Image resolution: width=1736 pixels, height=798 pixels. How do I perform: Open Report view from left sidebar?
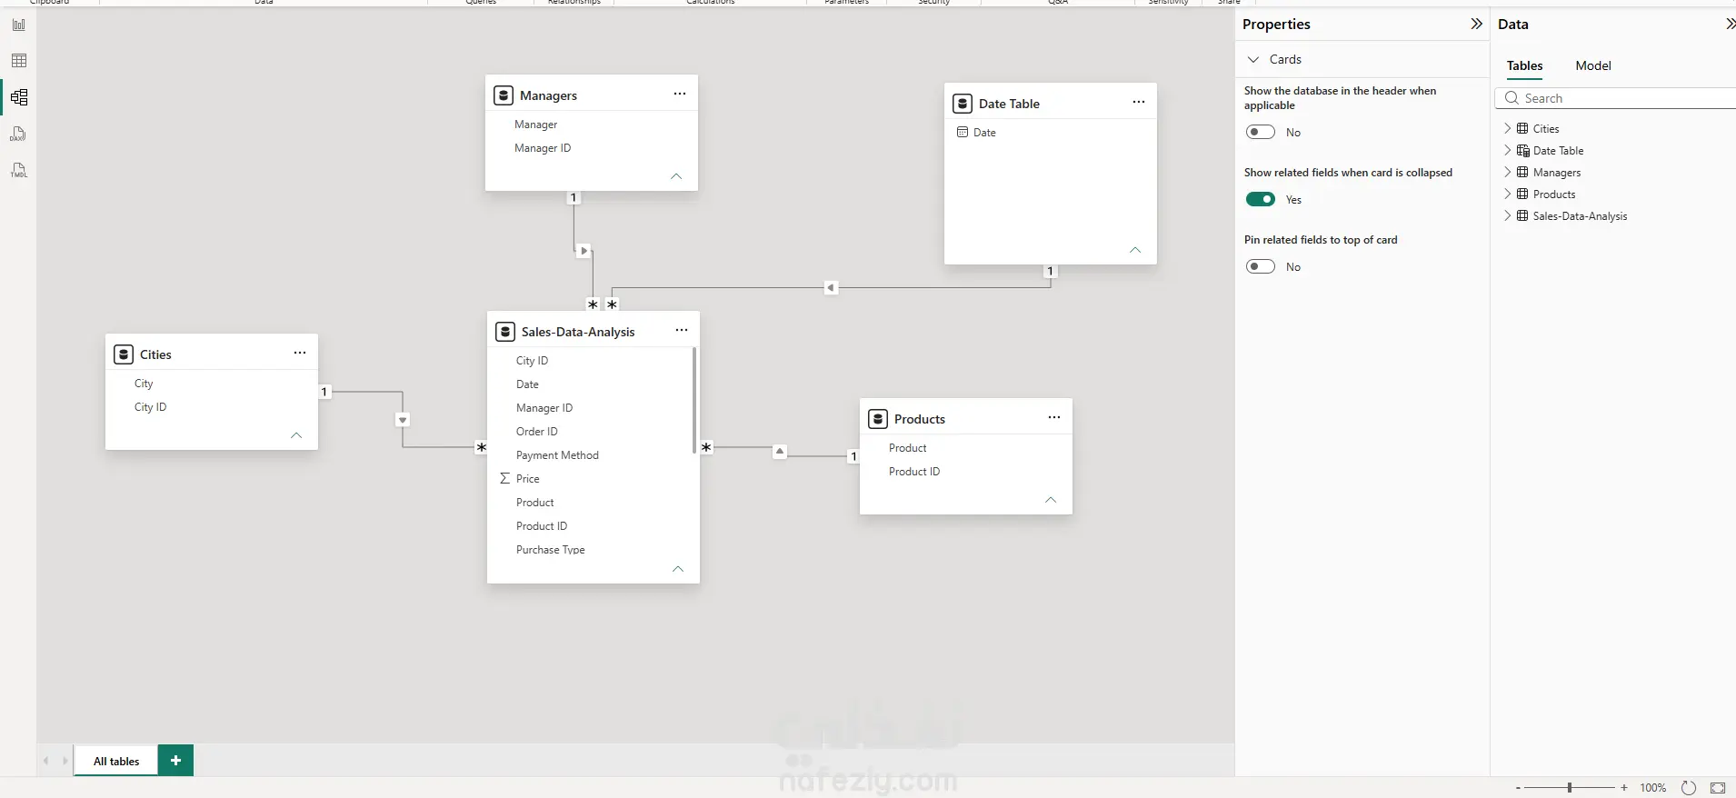click(x=19, y=25)
